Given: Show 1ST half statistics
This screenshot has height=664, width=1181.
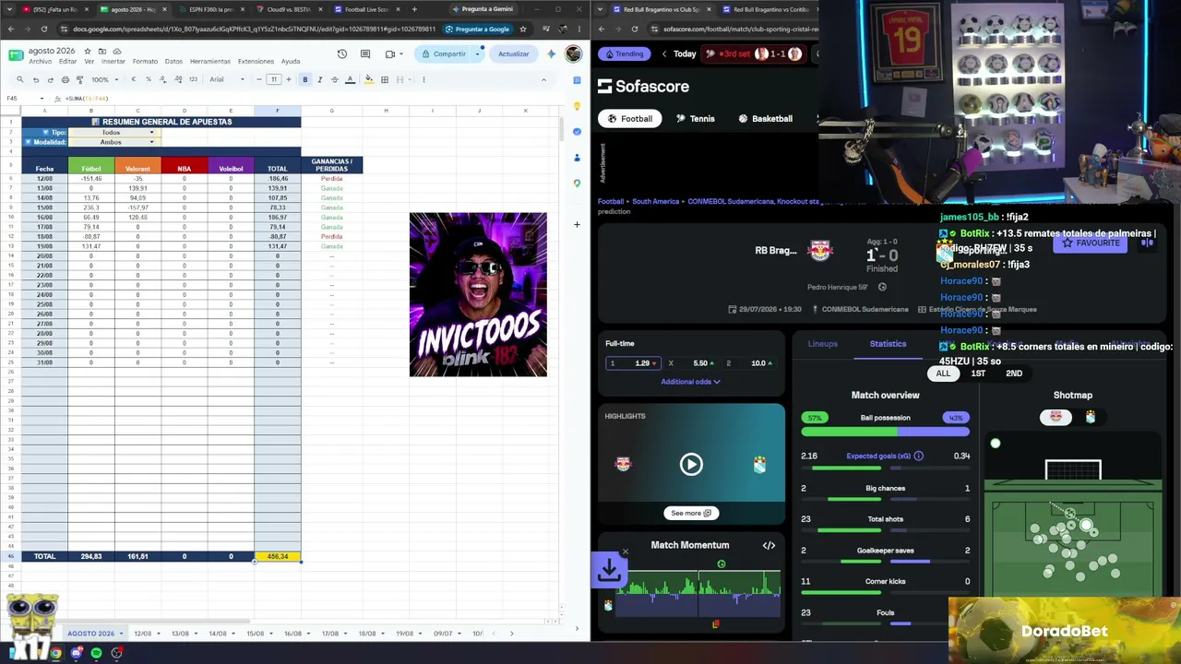Looking at the screenshot, I should pyautogui.click(x=978, y=373).
